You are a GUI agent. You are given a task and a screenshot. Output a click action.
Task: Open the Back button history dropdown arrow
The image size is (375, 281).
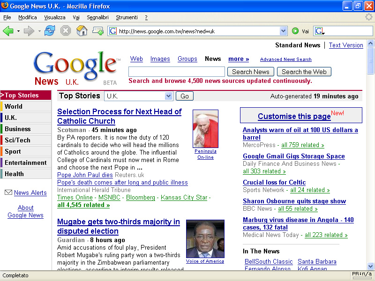point(18,31)
